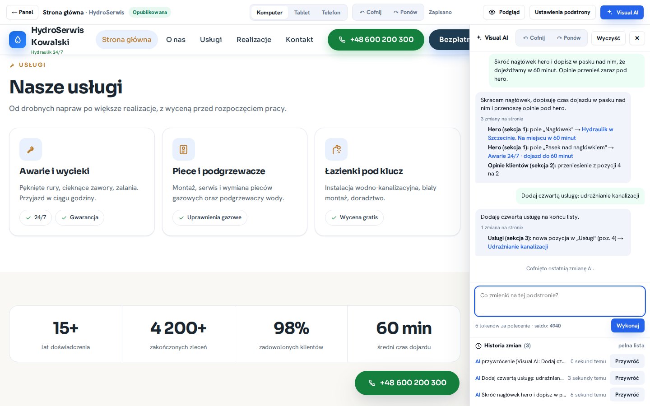Switch preview to Telefon view

coord(331,12)
